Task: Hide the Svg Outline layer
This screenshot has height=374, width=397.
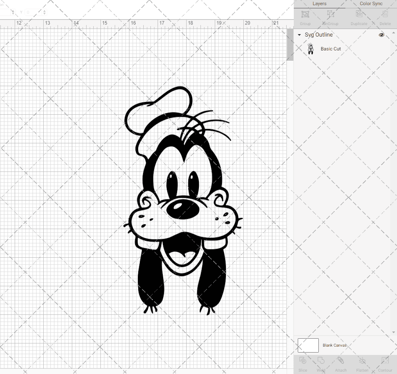Action: (381, 35)
